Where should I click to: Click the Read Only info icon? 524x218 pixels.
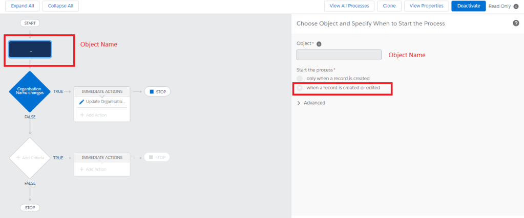pyautogui.click(x=516, y=6)
